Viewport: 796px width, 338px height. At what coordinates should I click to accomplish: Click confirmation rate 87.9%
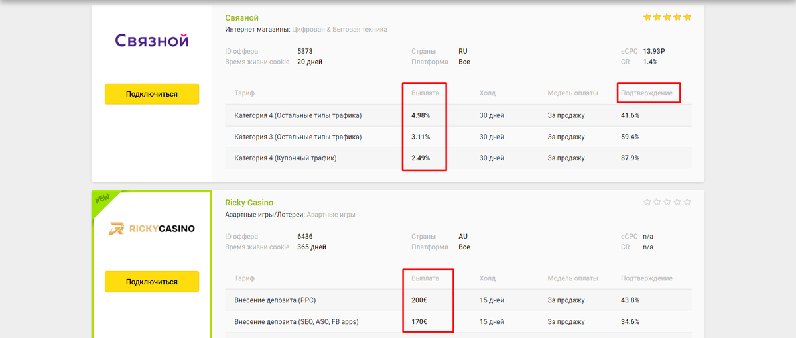point(630,158)
